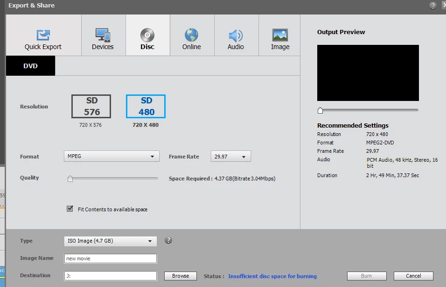Viewport: 446px width, 287px height.
Task: Expand the Format MPEG dropdown
Action: tap(111, 156)
